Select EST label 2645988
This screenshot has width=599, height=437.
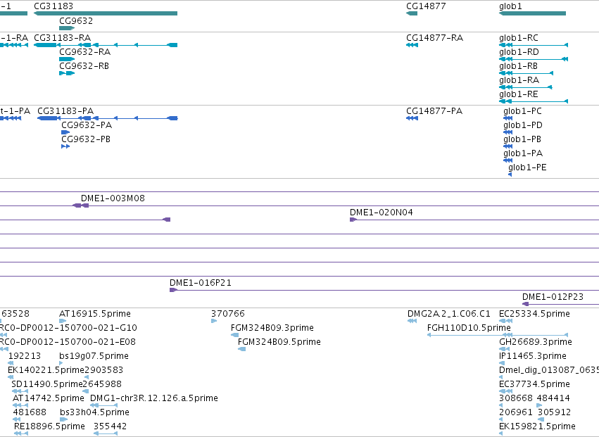point(102,384)
